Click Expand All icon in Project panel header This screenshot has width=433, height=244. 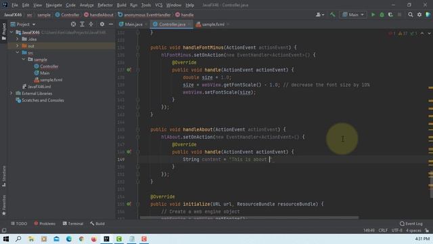click(82, 24)
